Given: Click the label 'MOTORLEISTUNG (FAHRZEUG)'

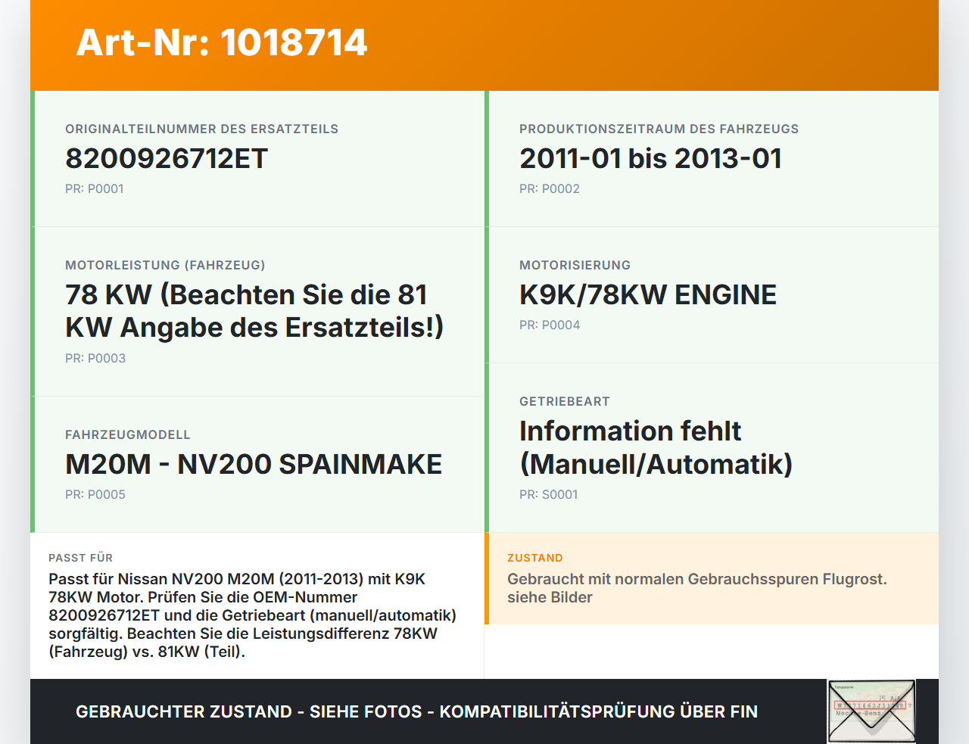Looking at the screenshot, I should pos(165,265).
